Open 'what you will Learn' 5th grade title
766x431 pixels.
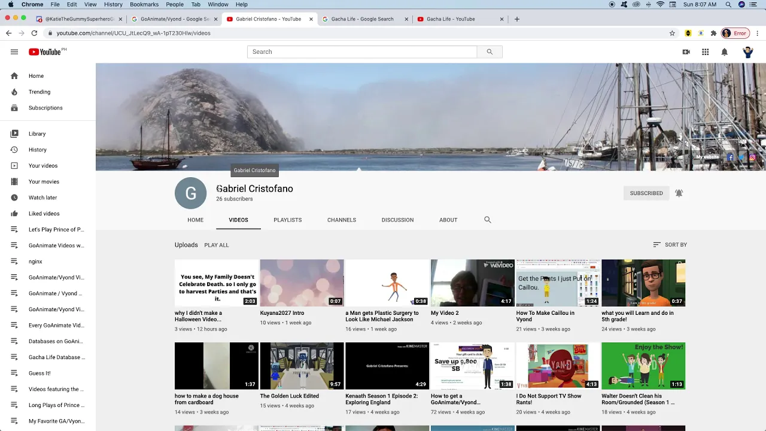click(x=637, y=316)
